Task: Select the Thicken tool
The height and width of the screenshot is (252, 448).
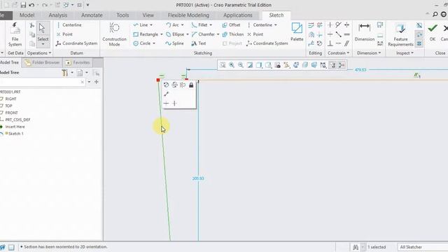Action: (233, 34)
